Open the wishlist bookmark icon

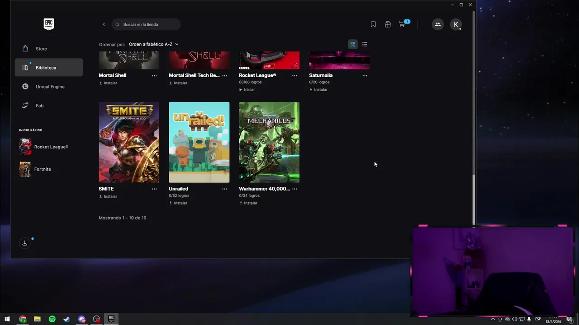pos(373,24)
